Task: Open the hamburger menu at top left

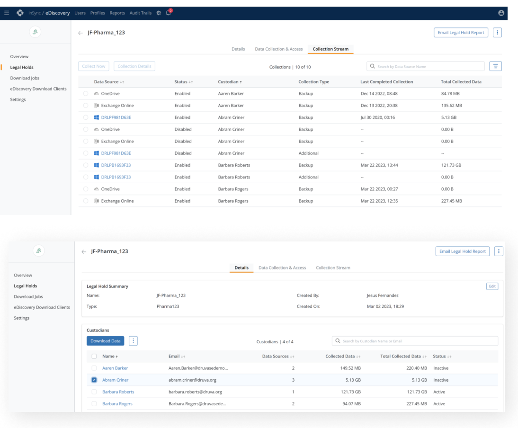Action: point(6,13)
